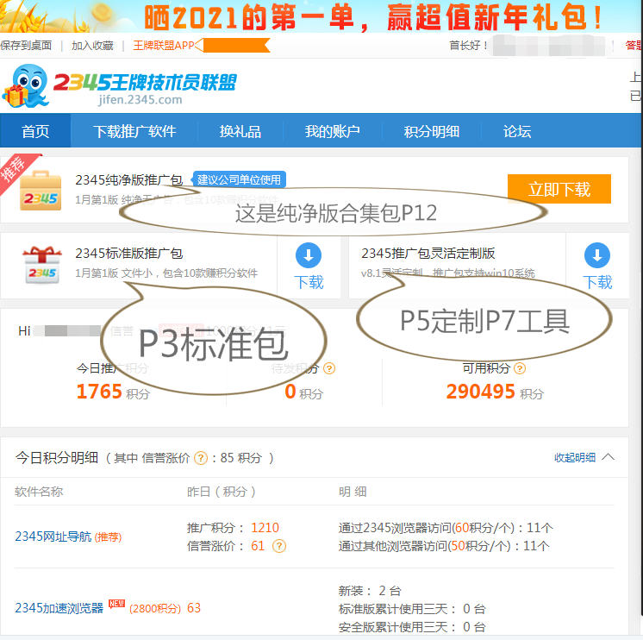The image size is (643, 640).
Task: Collapse details with the 收起明细 chevron
Action: (x=609, y=457)
